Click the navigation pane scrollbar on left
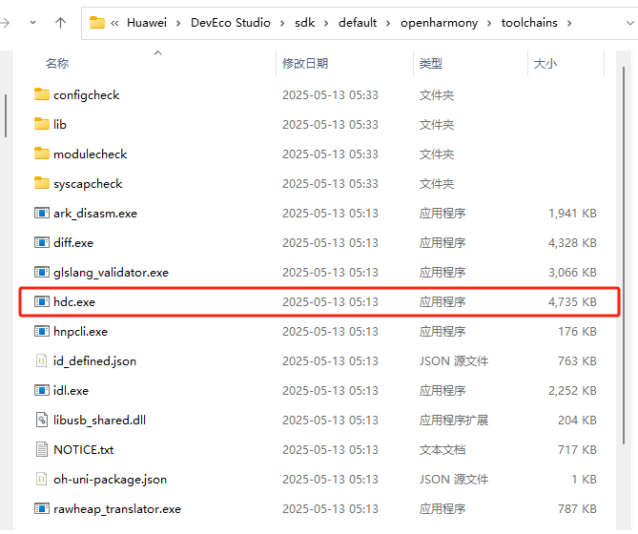This screenshot has width=638, height=534. click(x=6, y=115)
